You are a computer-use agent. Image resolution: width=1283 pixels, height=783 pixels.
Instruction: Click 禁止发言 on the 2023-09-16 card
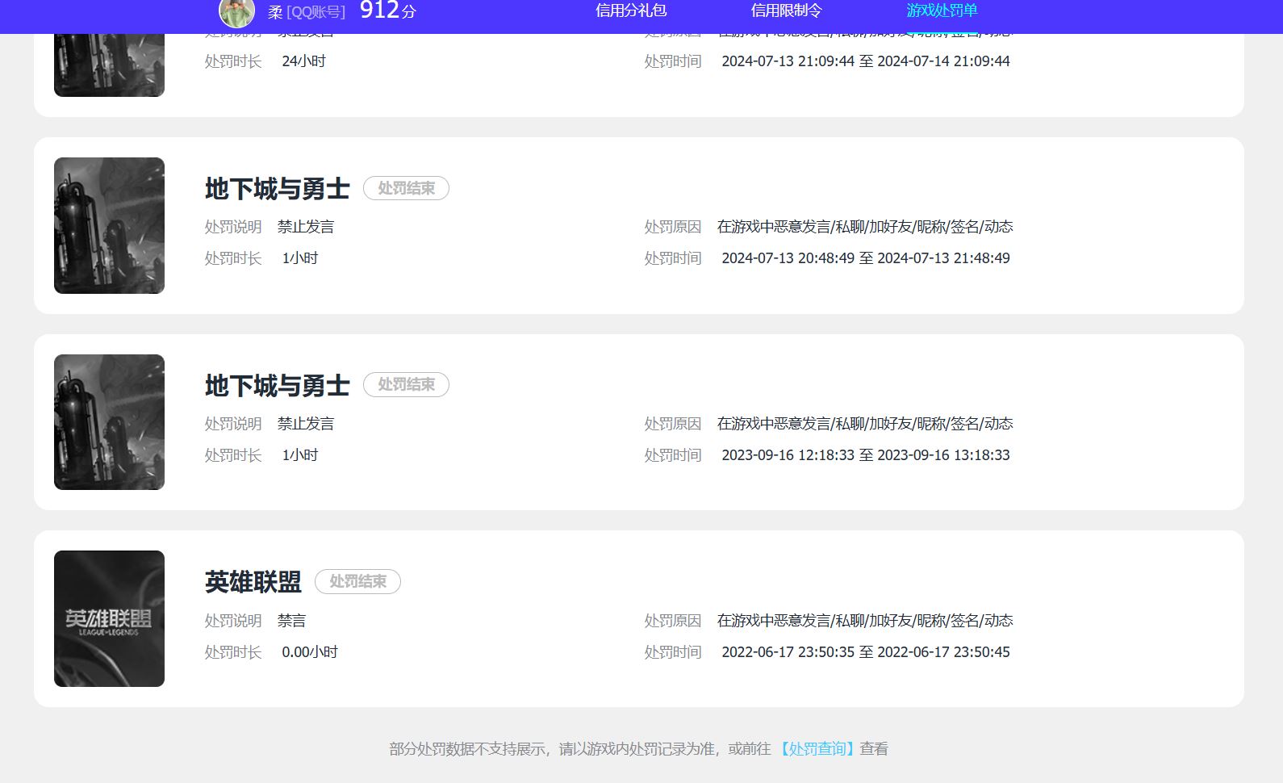306,424
